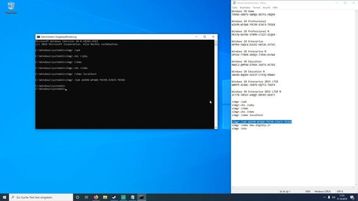Click the command prompt title bar icon
This screenshot has width=358, height=201.
pos(38,37)
